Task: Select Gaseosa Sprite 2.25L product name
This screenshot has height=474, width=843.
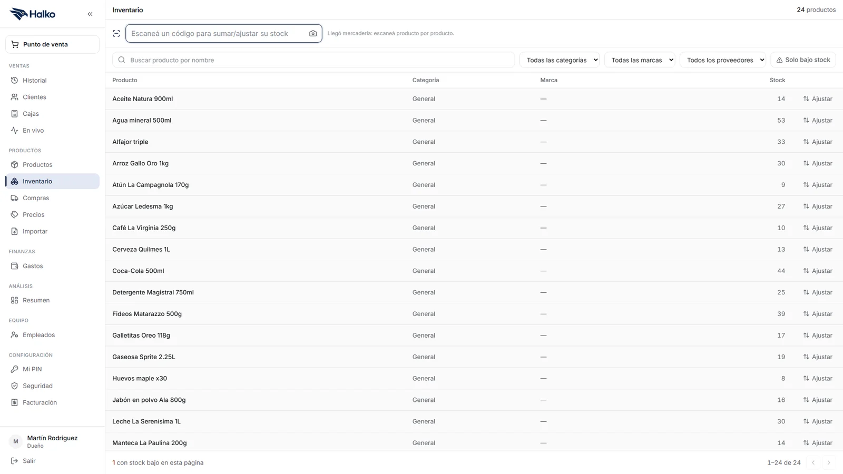Action: [x=144, y=357]
